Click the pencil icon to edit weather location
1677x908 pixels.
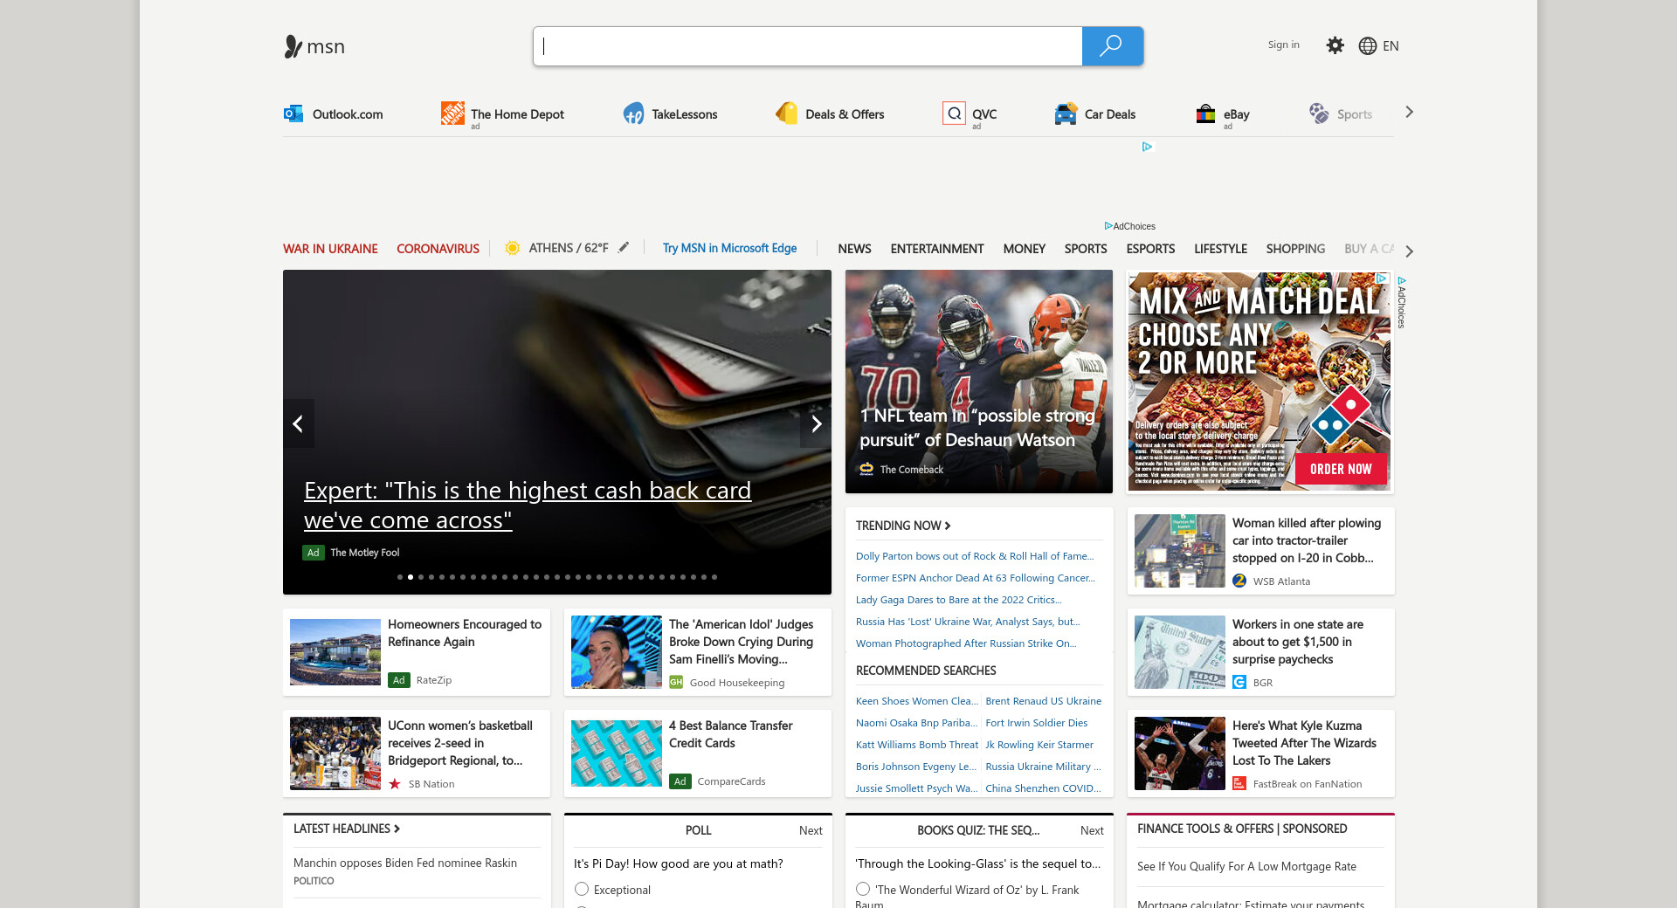point(624,248)
